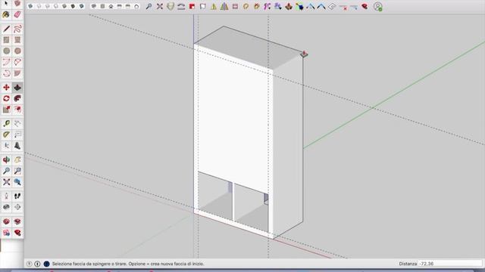Click Zoom Extents in top toolbar
Image resolution: width=485 pixels, height=272 pixels.
tap(160, 6)
